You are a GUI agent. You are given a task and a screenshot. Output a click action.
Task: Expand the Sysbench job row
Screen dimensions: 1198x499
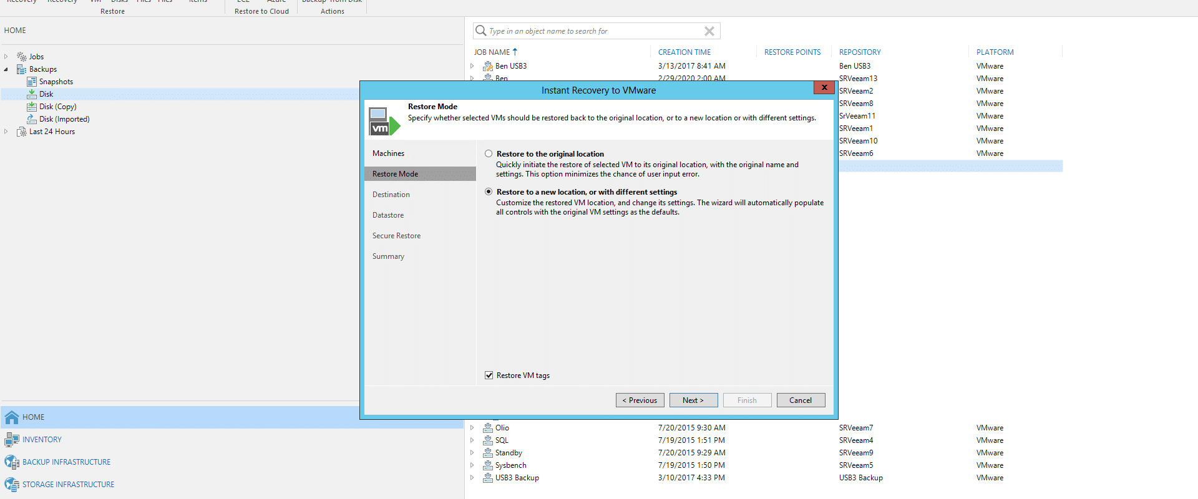click(472, 465)
